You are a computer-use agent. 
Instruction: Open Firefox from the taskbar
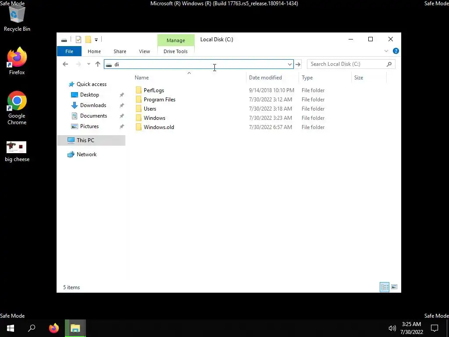tap(53, 328)
